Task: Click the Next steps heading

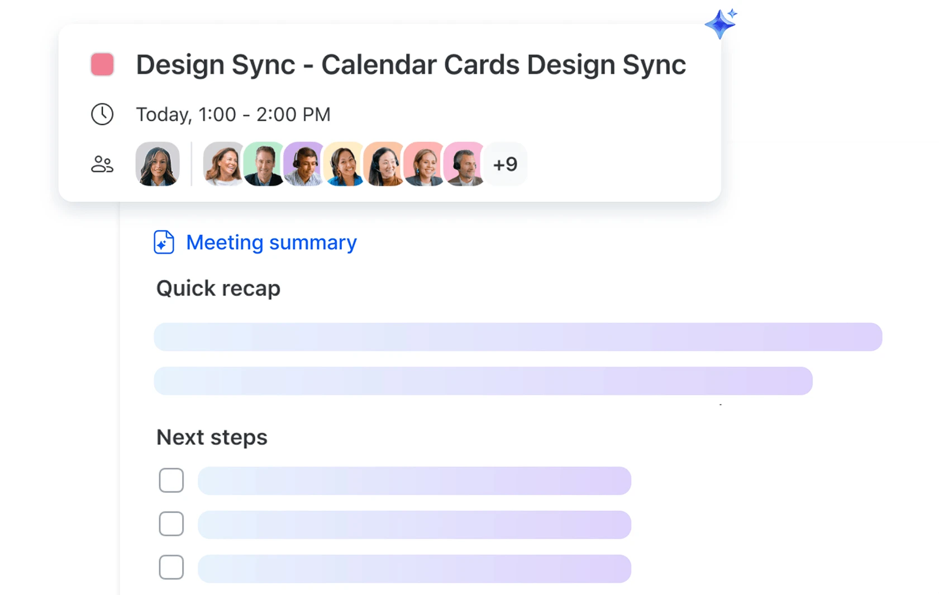Action: [212, 437]
